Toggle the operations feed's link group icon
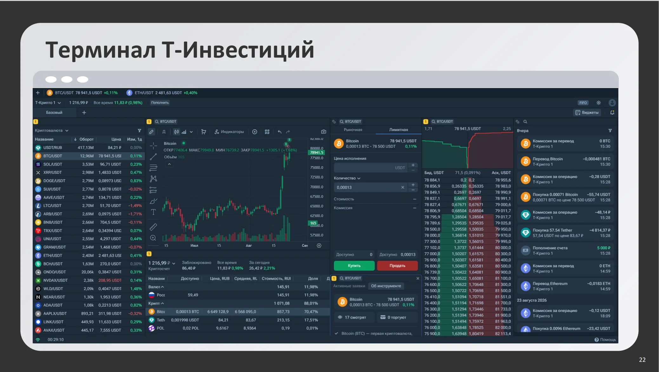The image size is (659, 372). (517, 122)
